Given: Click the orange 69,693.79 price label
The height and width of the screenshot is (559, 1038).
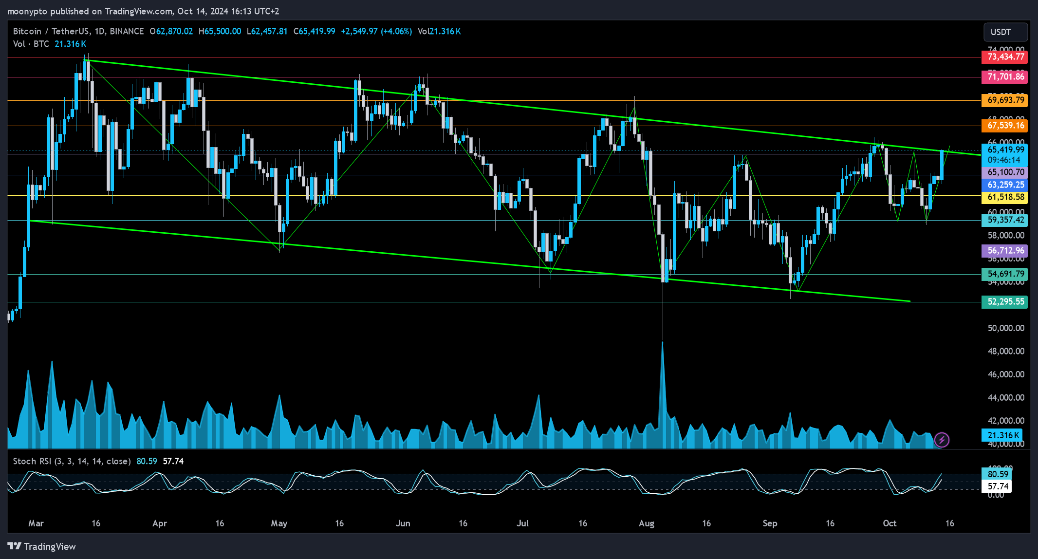Looking at the screenshot, I should click(x=1004, y=100).
